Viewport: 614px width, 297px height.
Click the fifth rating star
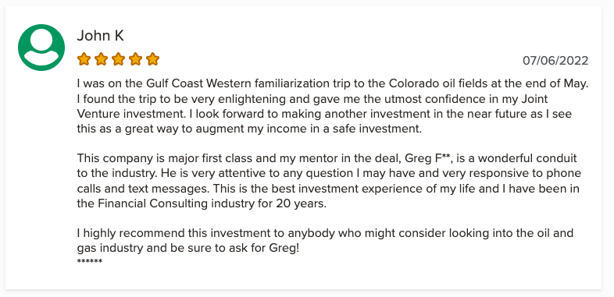[152, 59]
